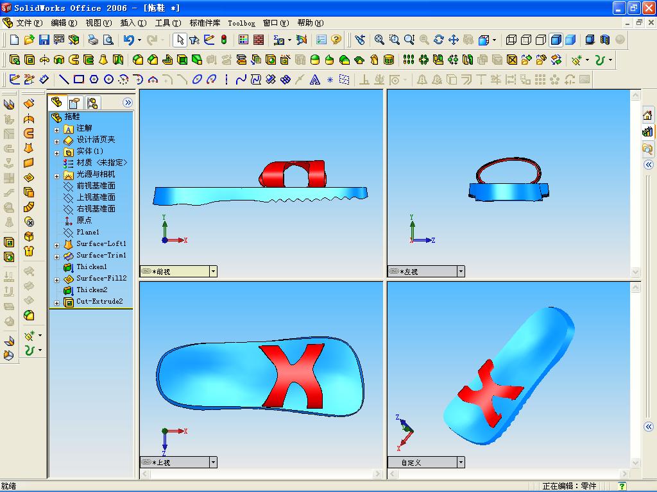Expand the 光源与相机 node
657x492 pixels.
click(x=57, y=176)
